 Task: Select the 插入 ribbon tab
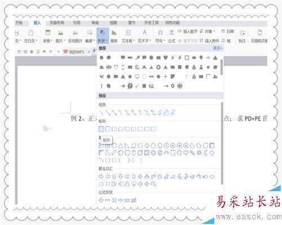(37, 23)
